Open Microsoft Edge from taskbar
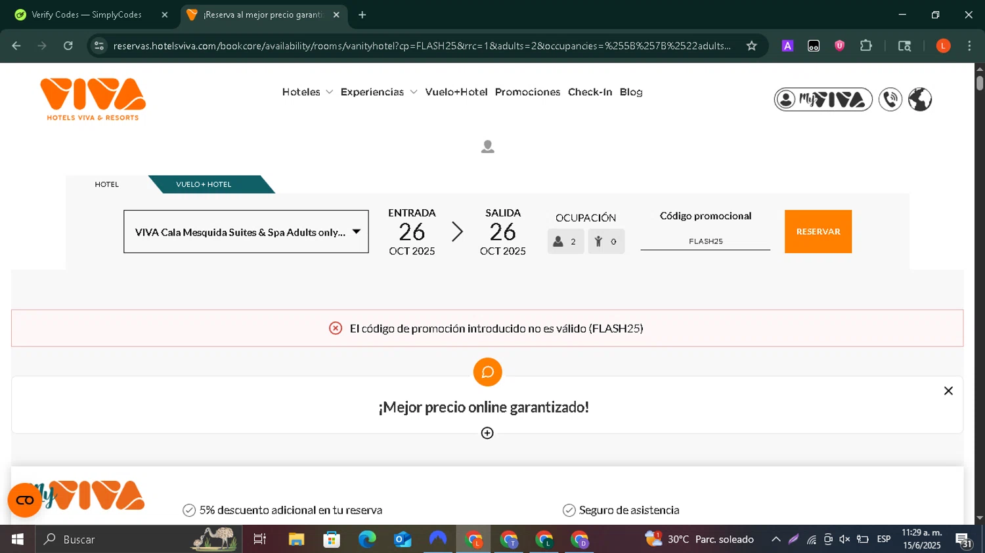The width and height of the screenshot is (985, 553). click(x=367, y=539)
